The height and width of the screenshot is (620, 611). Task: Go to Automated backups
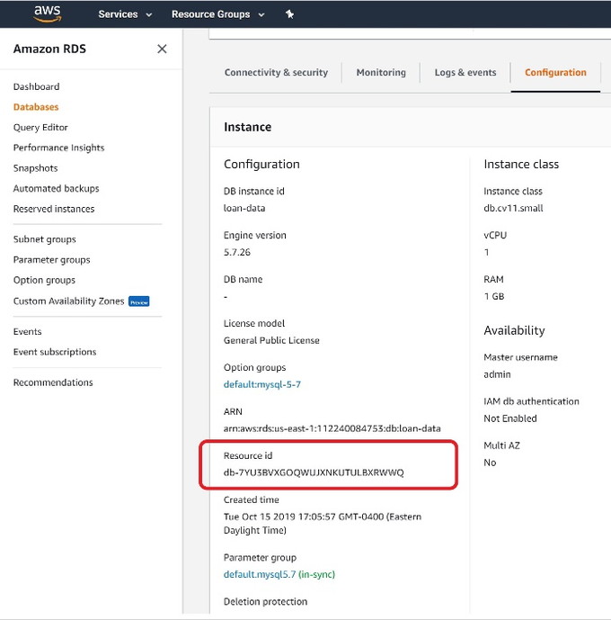click(x=56, y=188)
